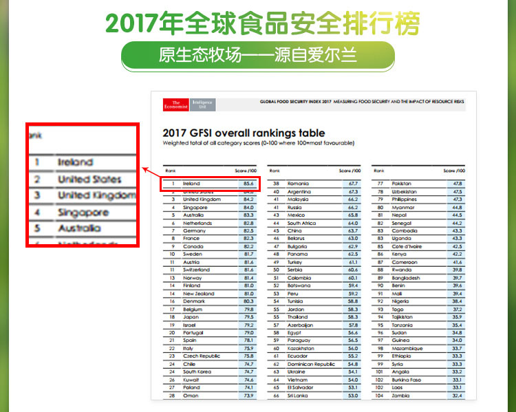Click New Zealand in the table
The width and height of the screenshot is (516, 412).
click(199, 294)
